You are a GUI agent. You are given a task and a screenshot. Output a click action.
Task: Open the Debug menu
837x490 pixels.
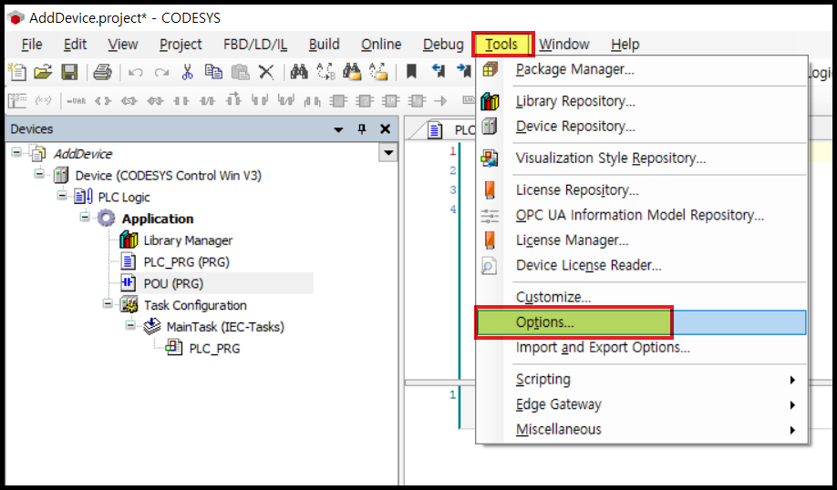click(443, 45)
